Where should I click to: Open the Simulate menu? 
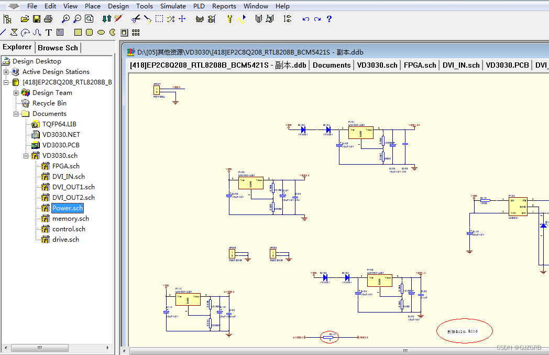173,6
